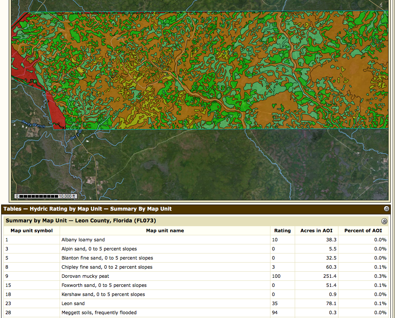Sort by the Acres in AOI header
This screenshot has height=318, width=395.
click(316, 230)
